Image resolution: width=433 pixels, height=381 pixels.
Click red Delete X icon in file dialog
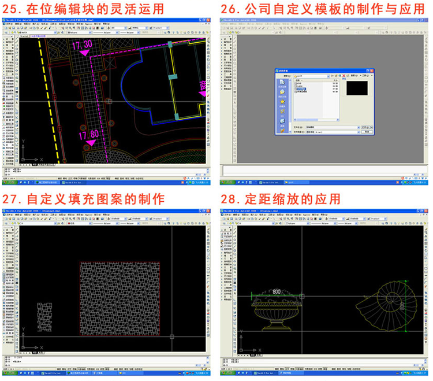click(344, 75)
